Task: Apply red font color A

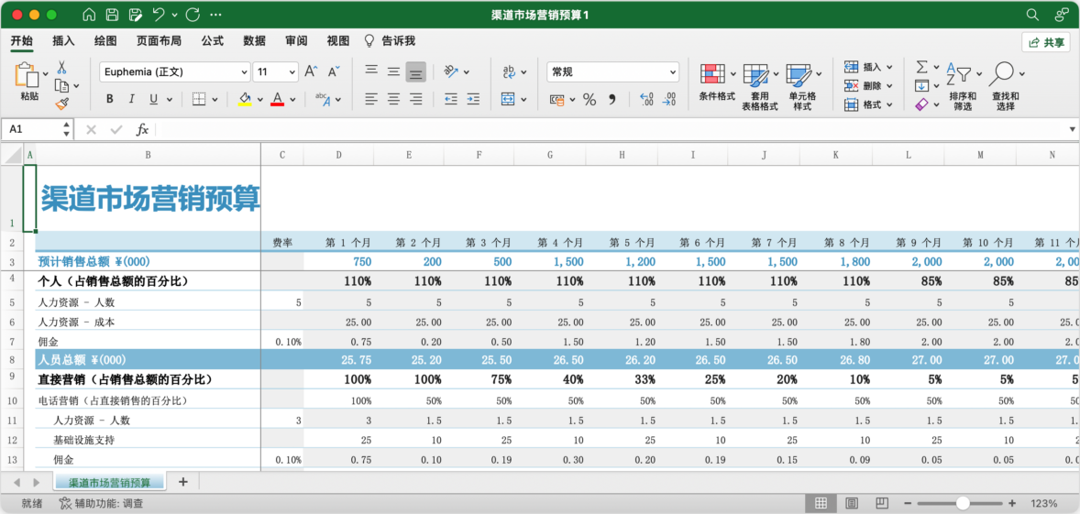Action: point(278,100)
